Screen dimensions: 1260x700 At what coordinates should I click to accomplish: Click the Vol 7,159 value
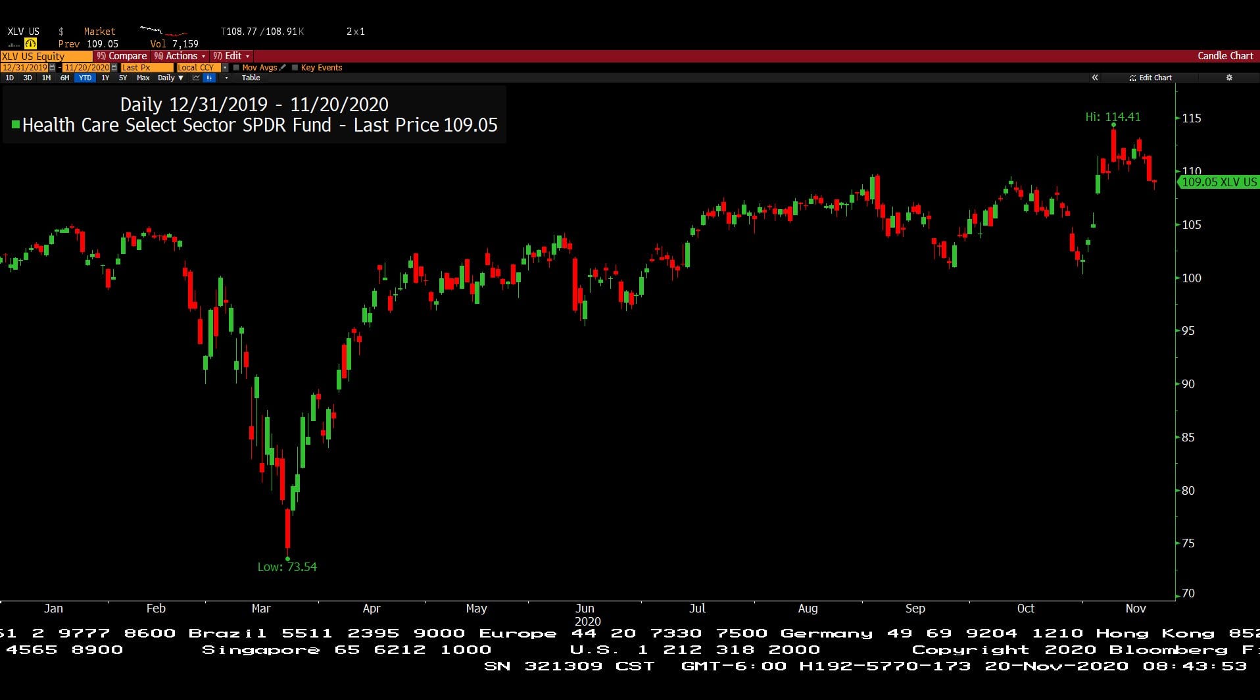(x=174, y=44)
